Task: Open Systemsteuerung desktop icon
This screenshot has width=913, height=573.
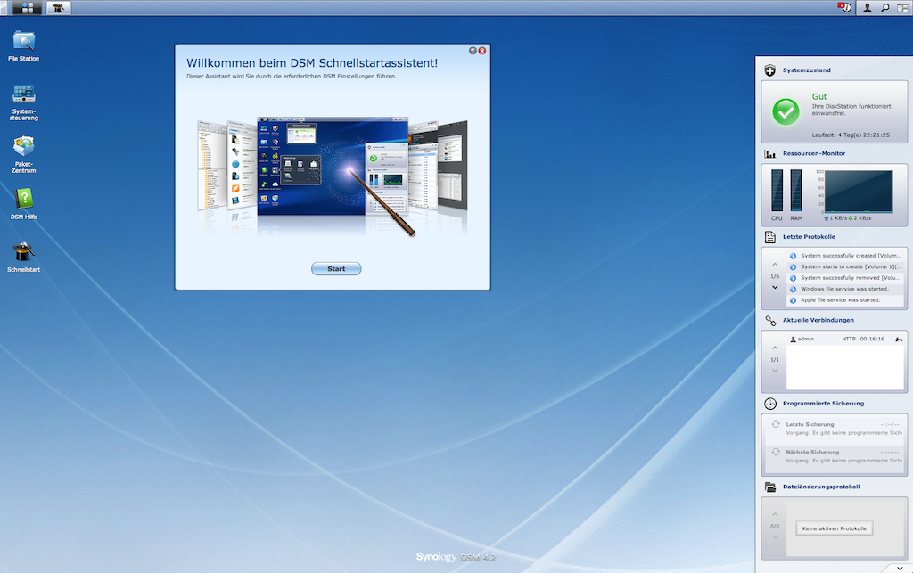Action: [x=24, y=102]
